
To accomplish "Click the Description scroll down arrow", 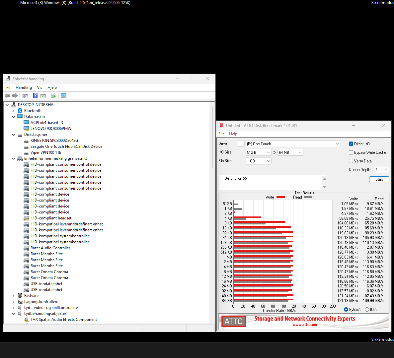I will [324, 187].
